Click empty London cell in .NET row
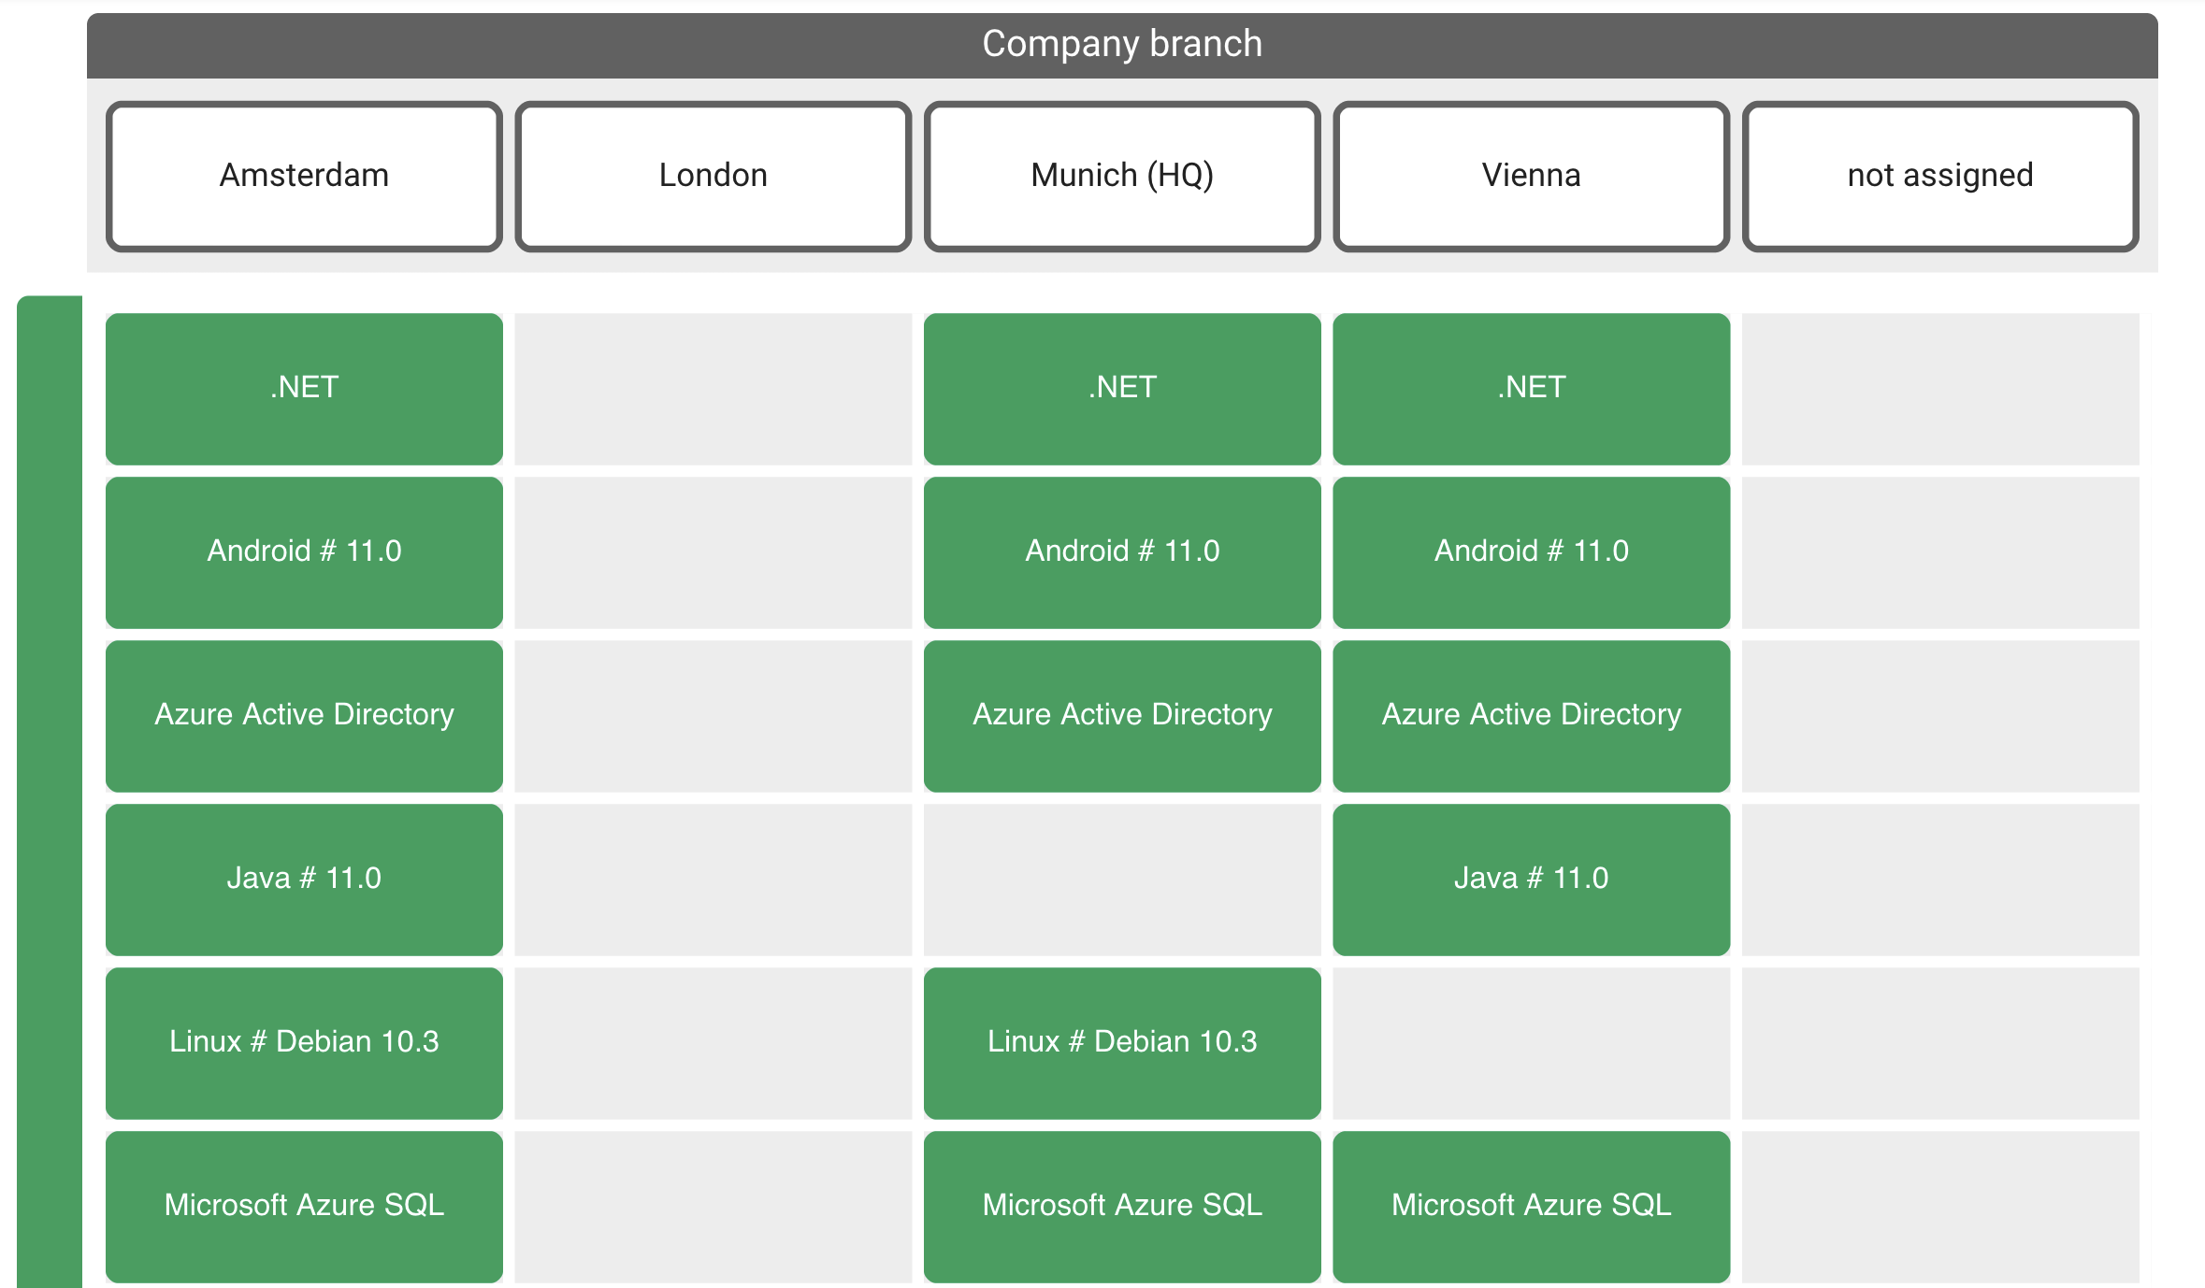The height and width of the screenshot is (1288, 2205). tap(713, 388)
